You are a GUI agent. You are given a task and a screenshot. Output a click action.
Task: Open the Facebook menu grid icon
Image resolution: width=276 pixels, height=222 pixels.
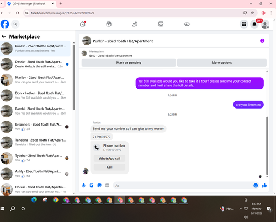[244, 24]
